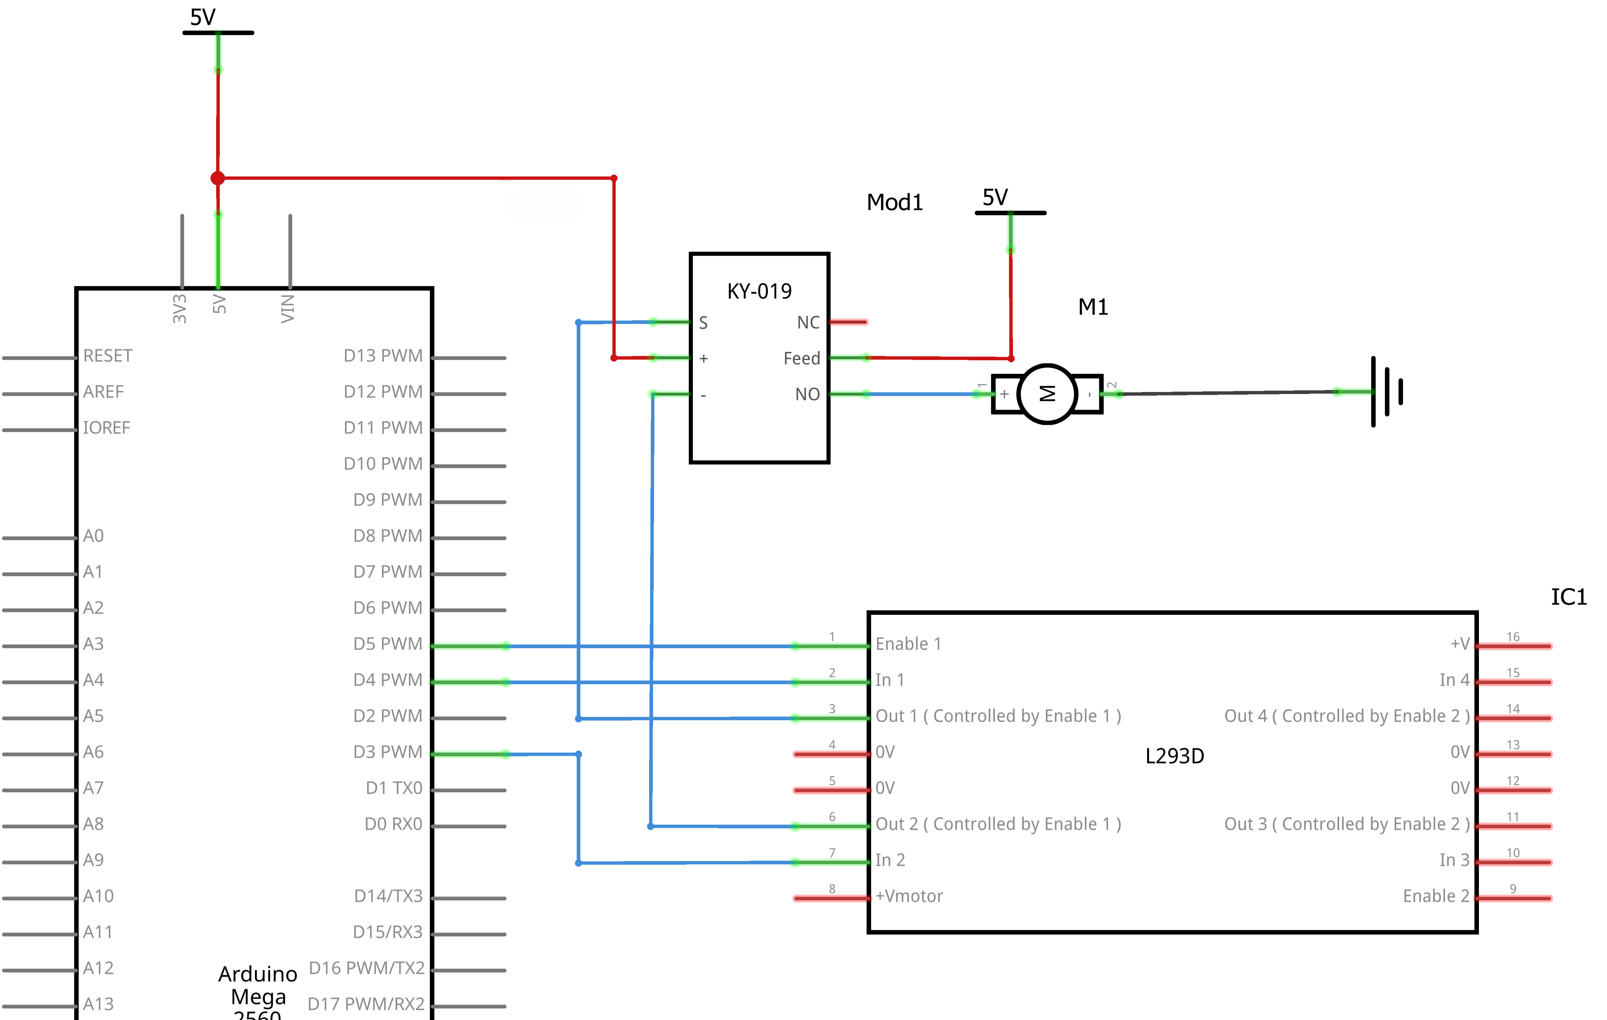1607x1020 pixels.
Task: Click the D1 TX0 pin label
Action: [x=394, y=789]
